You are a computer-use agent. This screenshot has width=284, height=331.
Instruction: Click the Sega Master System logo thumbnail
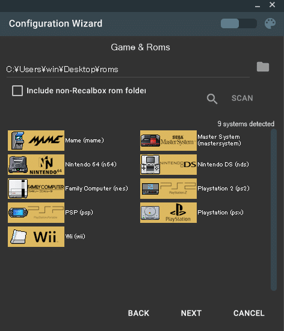[x=168, y=141]
